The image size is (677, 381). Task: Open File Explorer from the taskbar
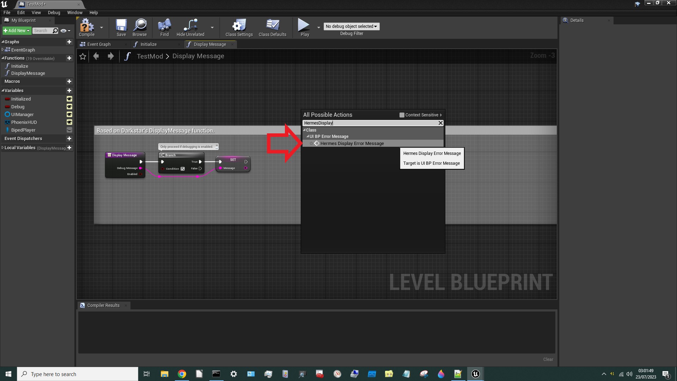coord(165,374)
